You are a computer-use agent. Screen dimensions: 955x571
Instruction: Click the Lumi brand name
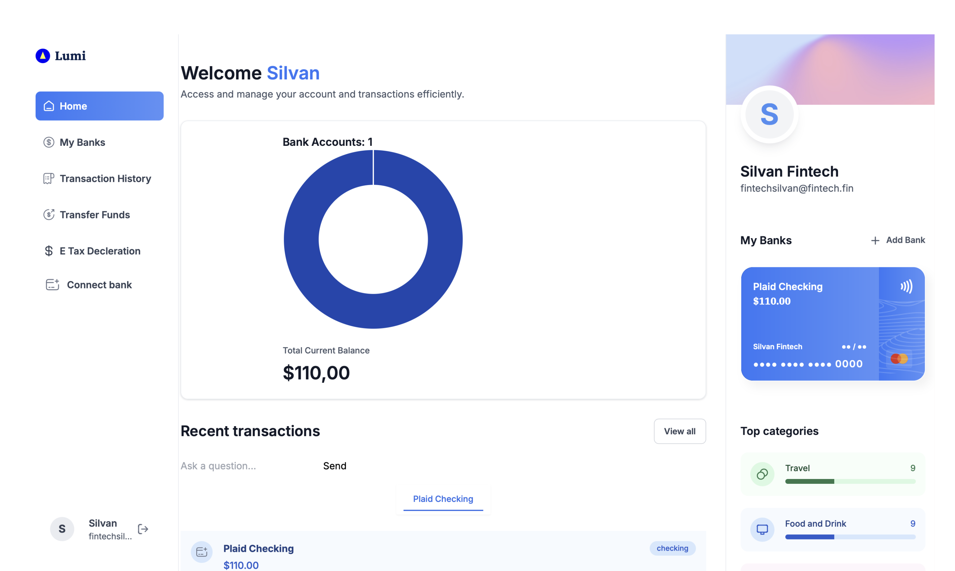(x=70, y=56)
